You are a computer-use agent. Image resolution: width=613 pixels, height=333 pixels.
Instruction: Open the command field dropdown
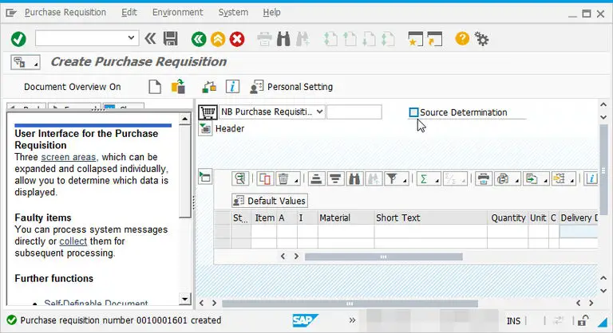pyautogui.click(x=131, y=38)
